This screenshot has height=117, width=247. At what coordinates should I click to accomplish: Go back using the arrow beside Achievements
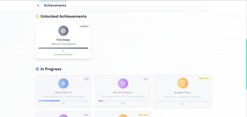coord(38,5)
